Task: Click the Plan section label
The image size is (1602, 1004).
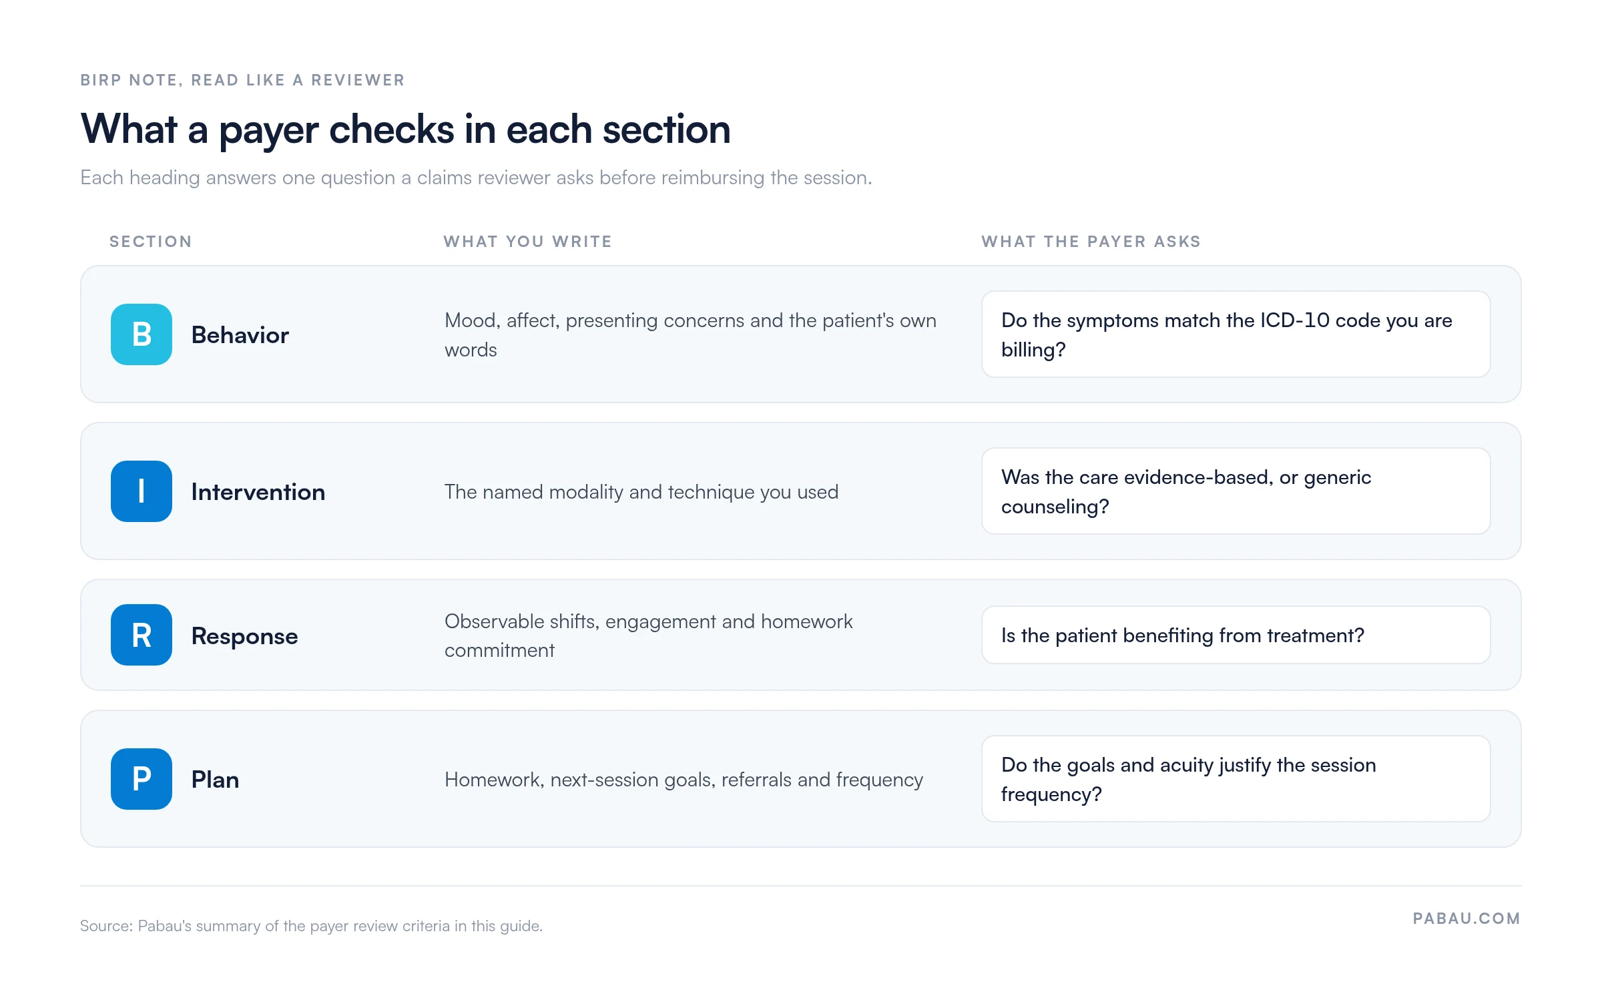Action: [x=215, y=780]
